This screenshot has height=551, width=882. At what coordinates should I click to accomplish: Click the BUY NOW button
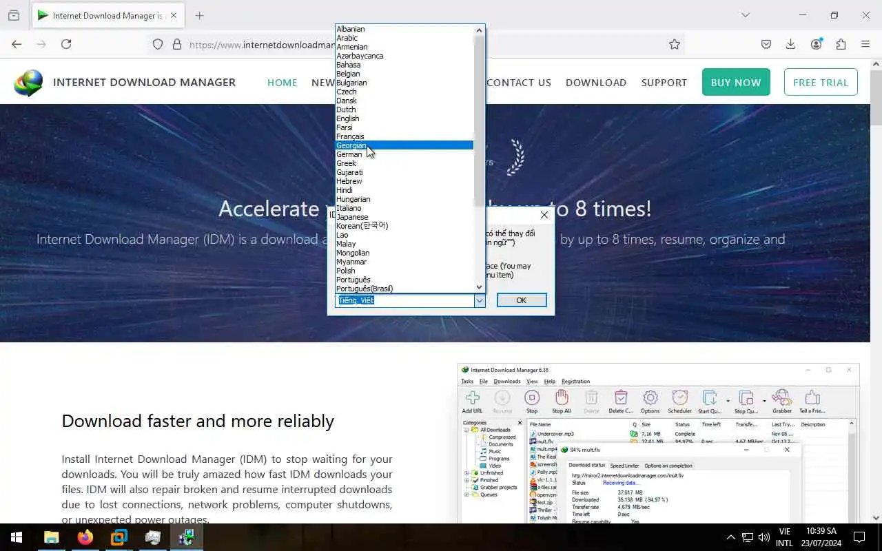736,82
